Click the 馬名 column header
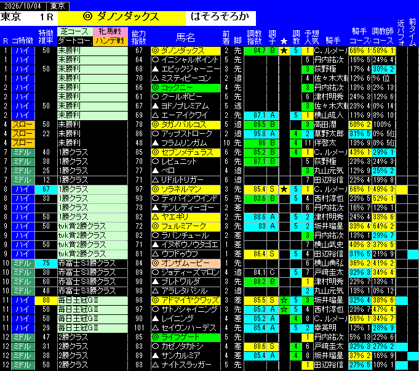419x371 pixels. pos(185,38)
